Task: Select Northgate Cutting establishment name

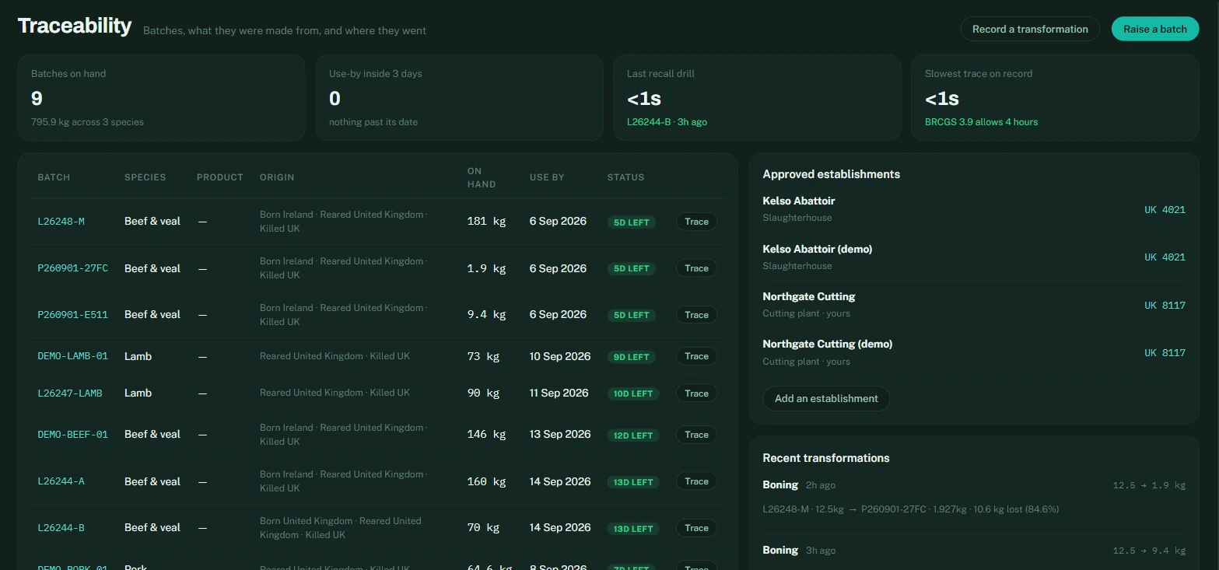Action: pos(809,296)
